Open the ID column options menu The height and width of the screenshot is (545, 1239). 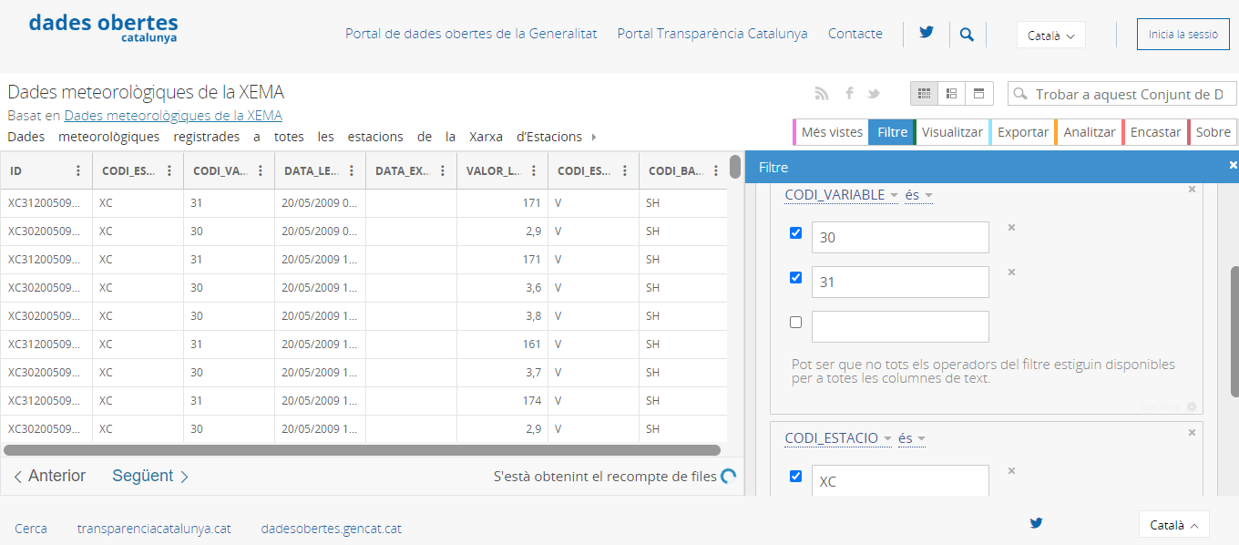pyautogui.click(x=78, y=170)
